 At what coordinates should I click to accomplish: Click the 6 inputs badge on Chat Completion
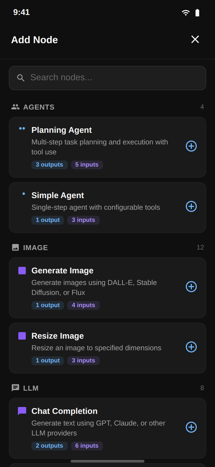pos(87,446)
